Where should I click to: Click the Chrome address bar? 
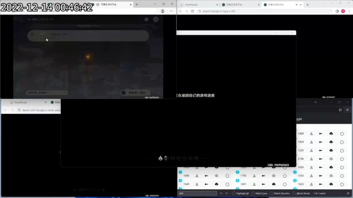pyautogui.click(x=265, y=11)
